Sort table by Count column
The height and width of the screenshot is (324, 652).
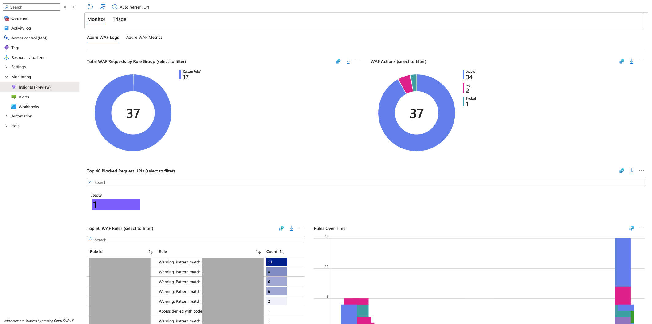point(282,252)
